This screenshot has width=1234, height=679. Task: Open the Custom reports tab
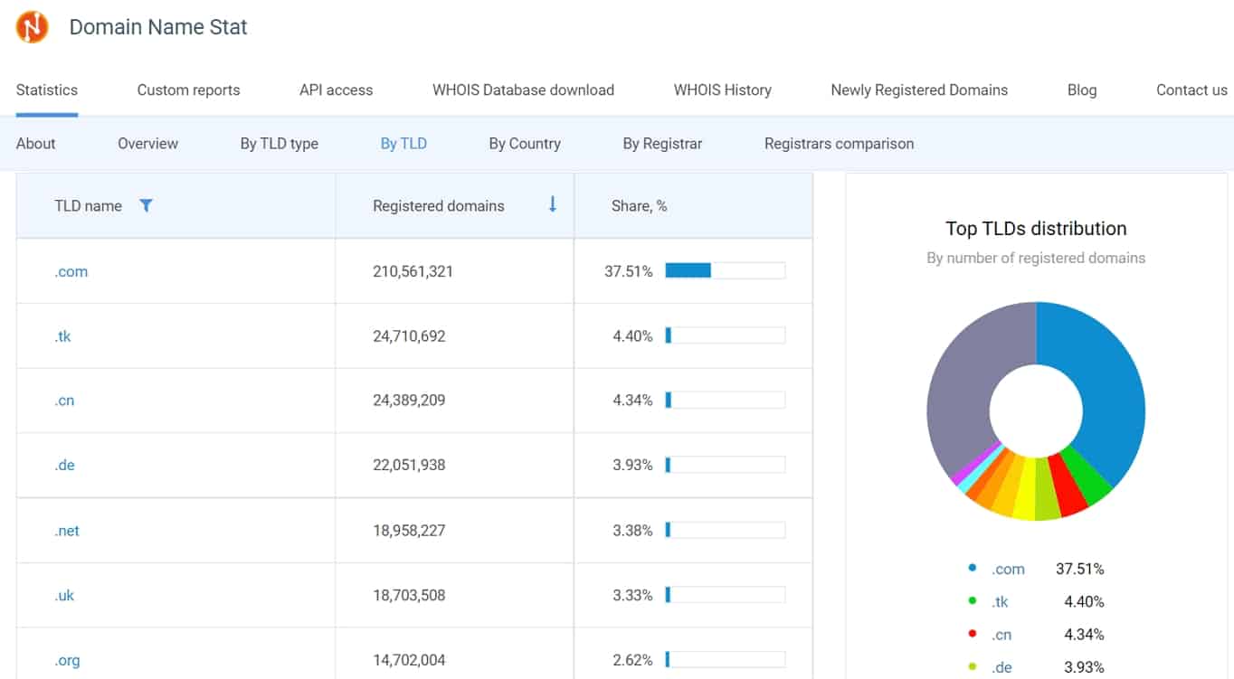pyautogui.click(x=188, y=90)
